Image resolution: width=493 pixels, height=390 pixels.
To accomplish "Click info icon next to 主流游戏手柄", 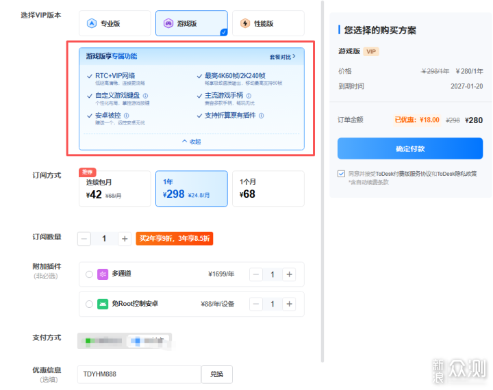I will [249, 96].
